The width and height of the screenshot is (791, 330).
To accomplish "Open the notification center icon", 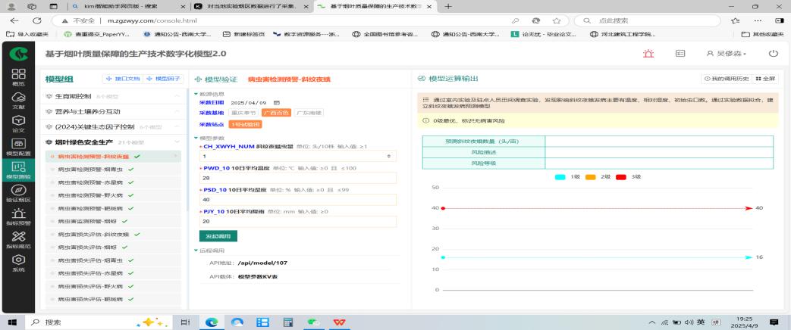I will coord(774,322).
